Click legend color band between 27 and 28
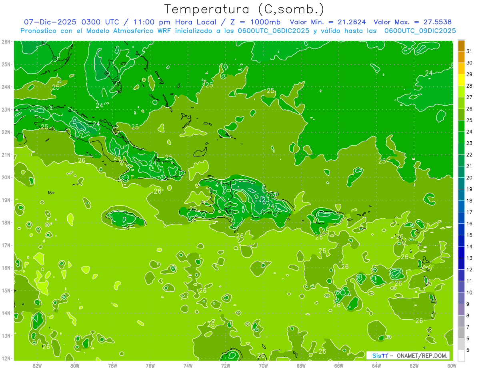Screen dimensions: 480x371 click(x=461, y=91)
